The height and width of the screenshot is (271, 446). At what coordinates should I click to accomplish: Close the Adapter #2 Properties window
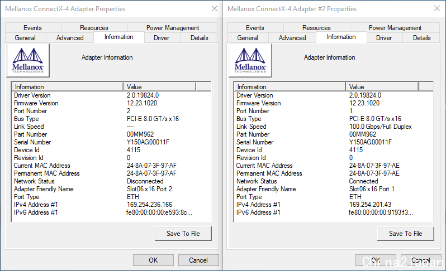tap(437, 8)
